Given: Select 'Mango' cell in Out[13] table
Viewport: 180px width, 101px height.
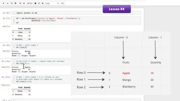Looking at the screenshot, I should [20, 91].
